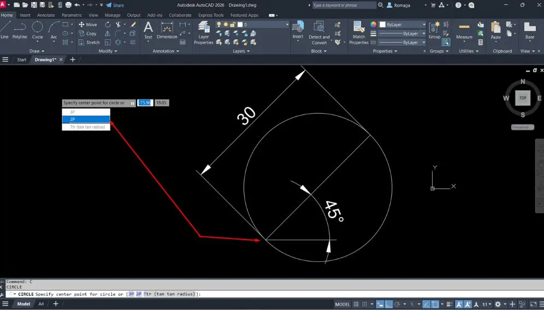The height and width of the screenshot is (310, 544).
Task: Click the keyword search field
Action: [x=344, y=5]
